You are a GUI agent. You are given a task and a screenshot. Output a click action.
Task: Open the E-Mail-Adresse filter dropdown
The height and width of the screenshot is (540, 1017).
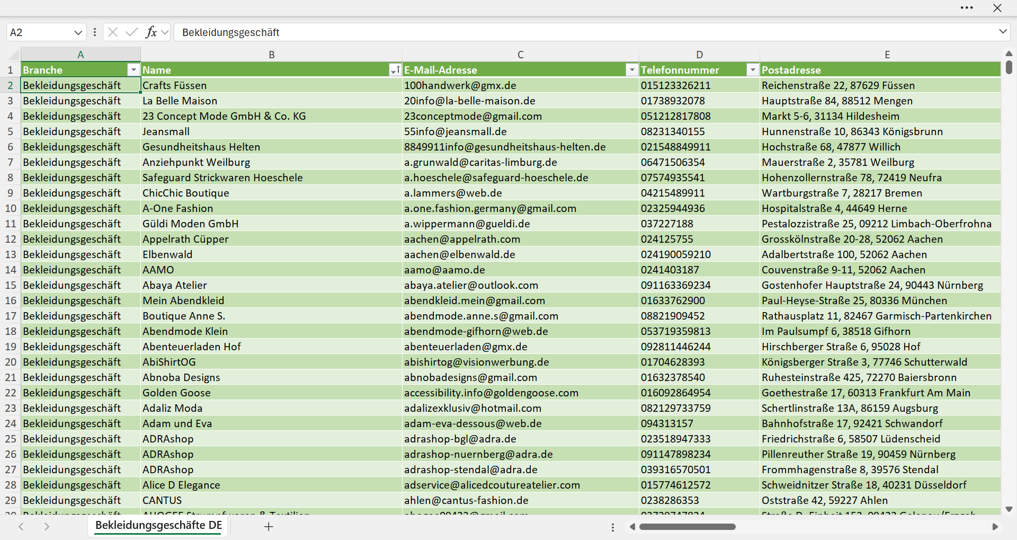coord(632,70)
